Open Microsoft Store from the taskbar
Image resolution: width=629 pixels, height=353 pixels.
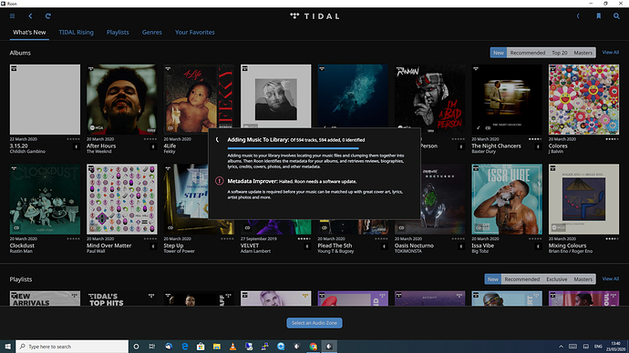(201, 347)
